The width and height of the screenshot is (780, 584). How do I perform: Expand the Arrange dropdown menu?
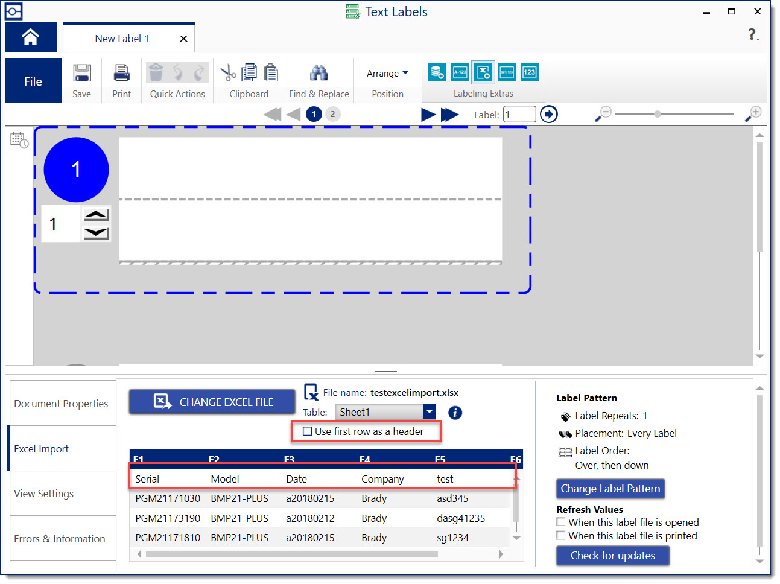pos(387,74)
